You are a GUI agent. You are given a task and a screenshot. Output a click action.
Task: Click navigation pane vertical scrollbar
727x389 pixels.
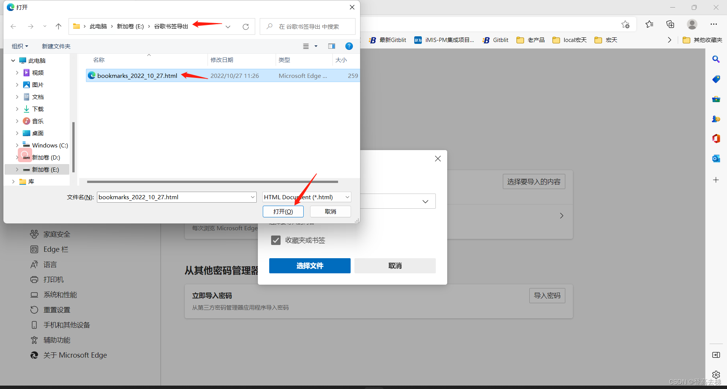coord(73,147)
